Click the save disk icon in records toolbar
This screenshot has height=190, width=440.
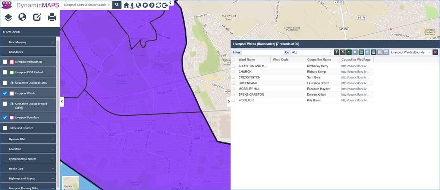click(386, 52)
